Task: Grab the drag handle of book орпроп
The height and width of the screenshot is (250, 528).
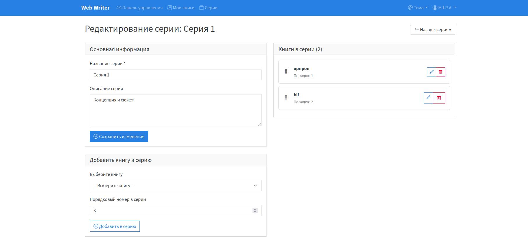Action: [x=286, y=72]
